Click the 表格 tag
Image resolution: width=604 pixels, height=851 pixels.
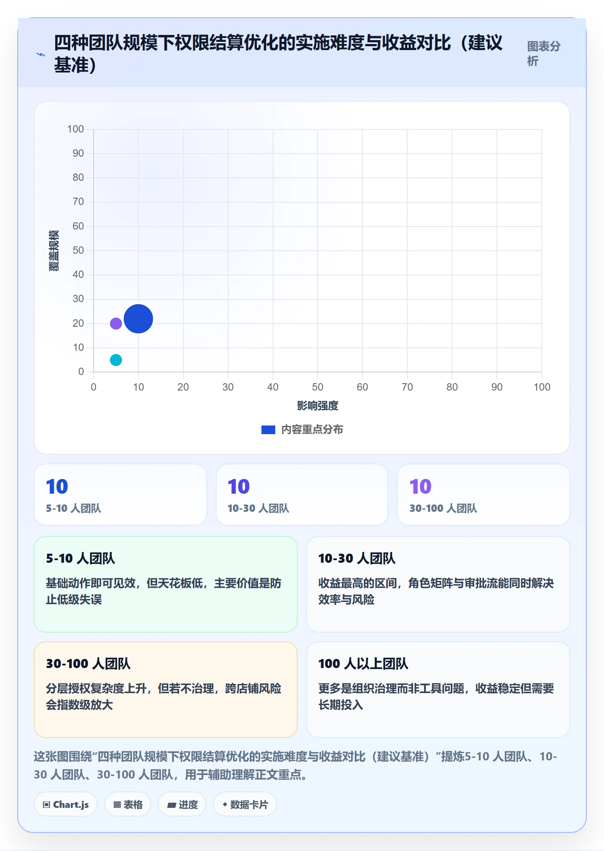point(128,804)
